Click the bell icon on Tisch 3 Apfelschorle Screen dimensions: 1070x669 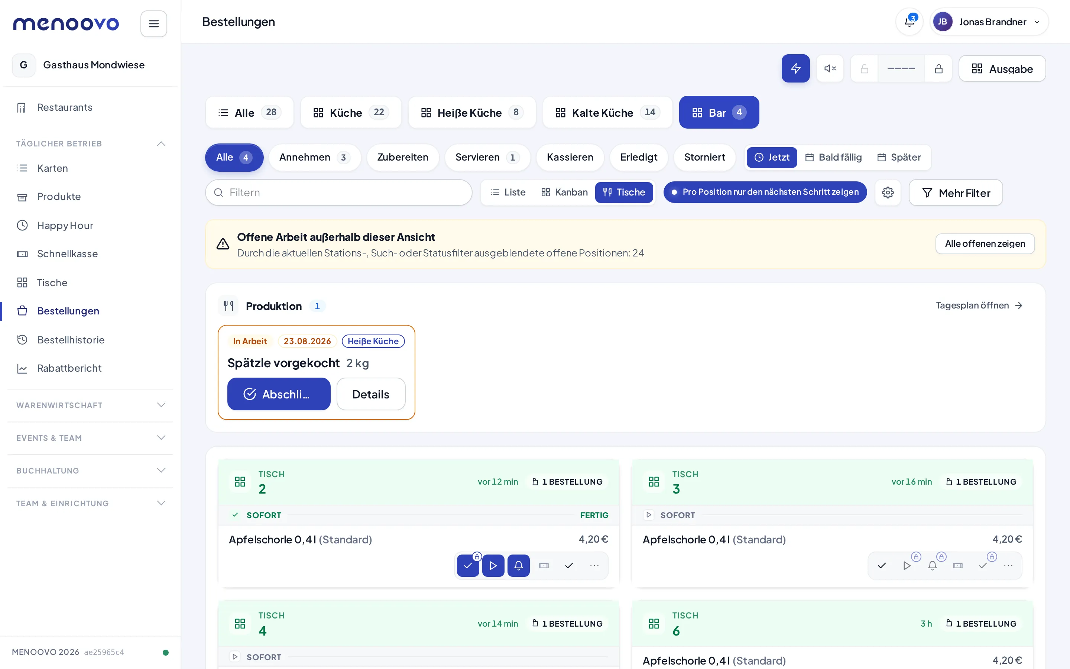coord(933,565)
